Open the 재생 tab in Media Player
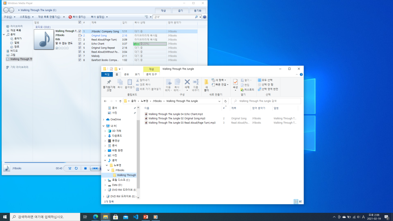The image size is (393, 221). [164, 11]
